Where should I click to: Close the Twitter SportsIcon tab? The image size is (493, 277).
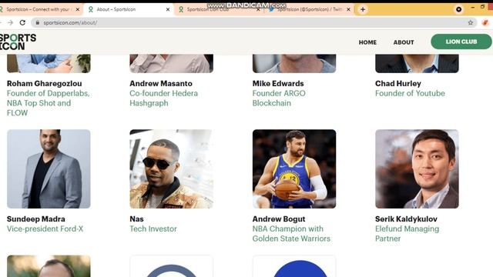pos(348,9)
